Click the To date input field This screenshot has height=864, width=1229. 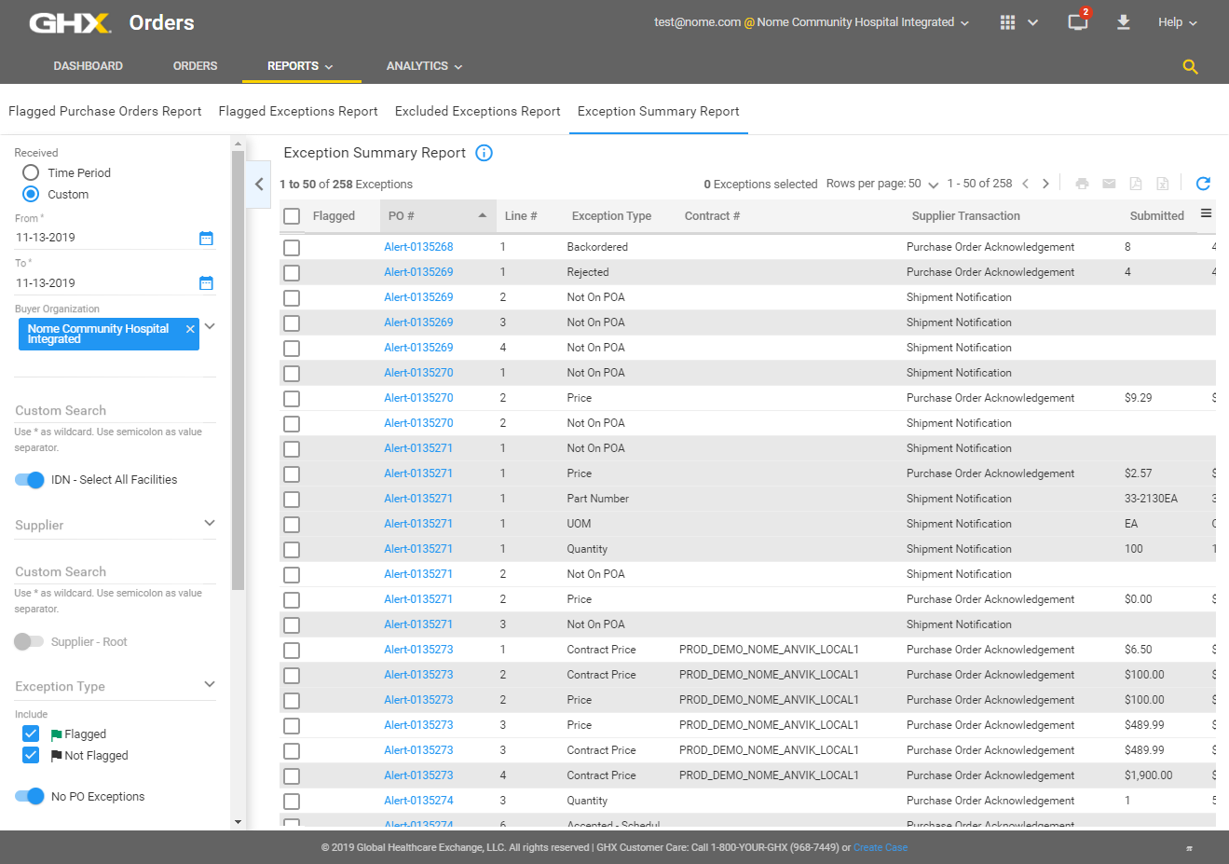(104, 283)
